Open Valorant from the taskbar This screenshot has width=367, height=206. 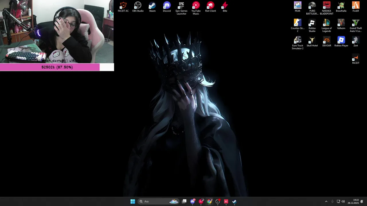coord(226,201)
